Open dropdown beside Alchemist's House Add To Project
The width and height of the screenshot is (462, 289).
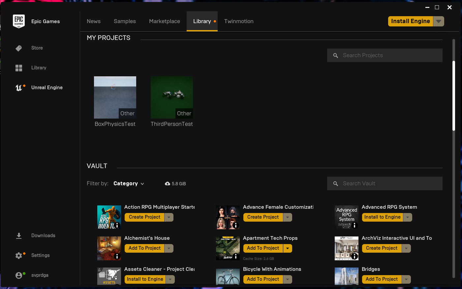[169, 248]
